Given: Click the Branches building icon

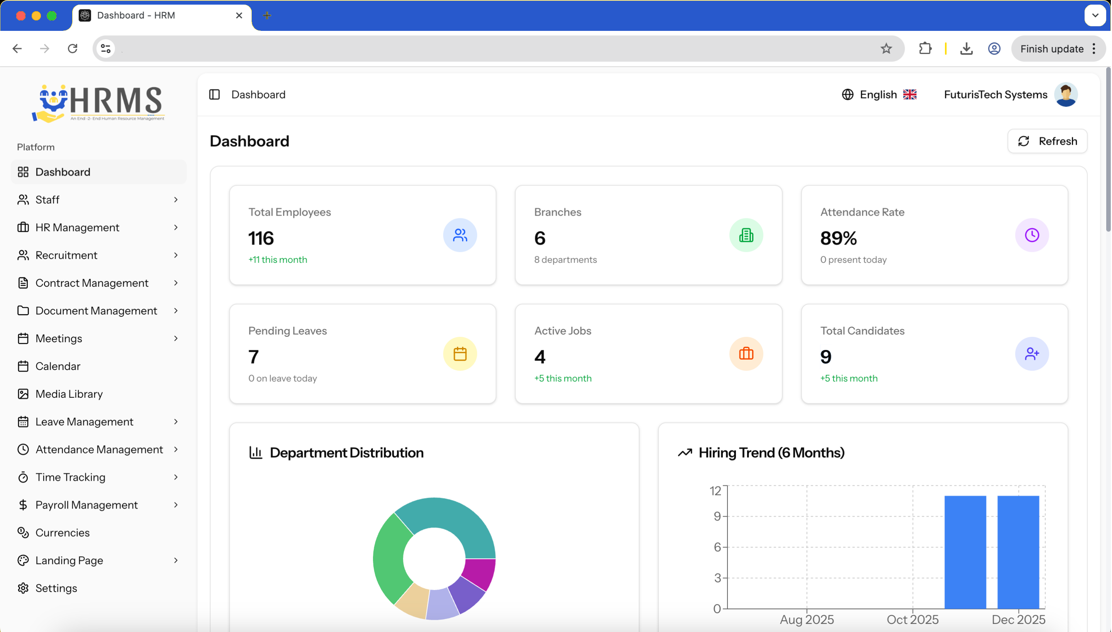Looking at the screenshot, I should (x=746, y=235).
